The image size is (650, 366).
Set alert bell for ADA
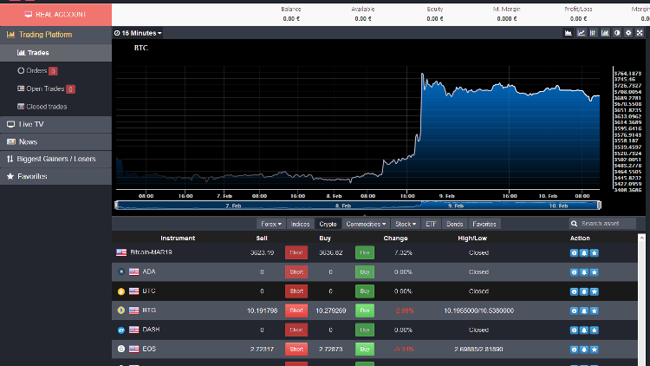(x=584, y=272)
